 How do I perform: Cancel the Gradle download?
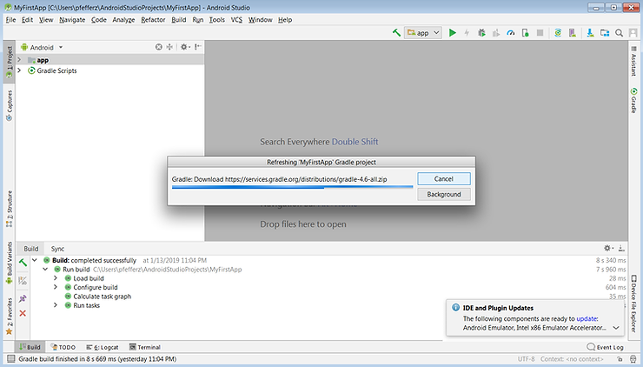tap(443, 178)
